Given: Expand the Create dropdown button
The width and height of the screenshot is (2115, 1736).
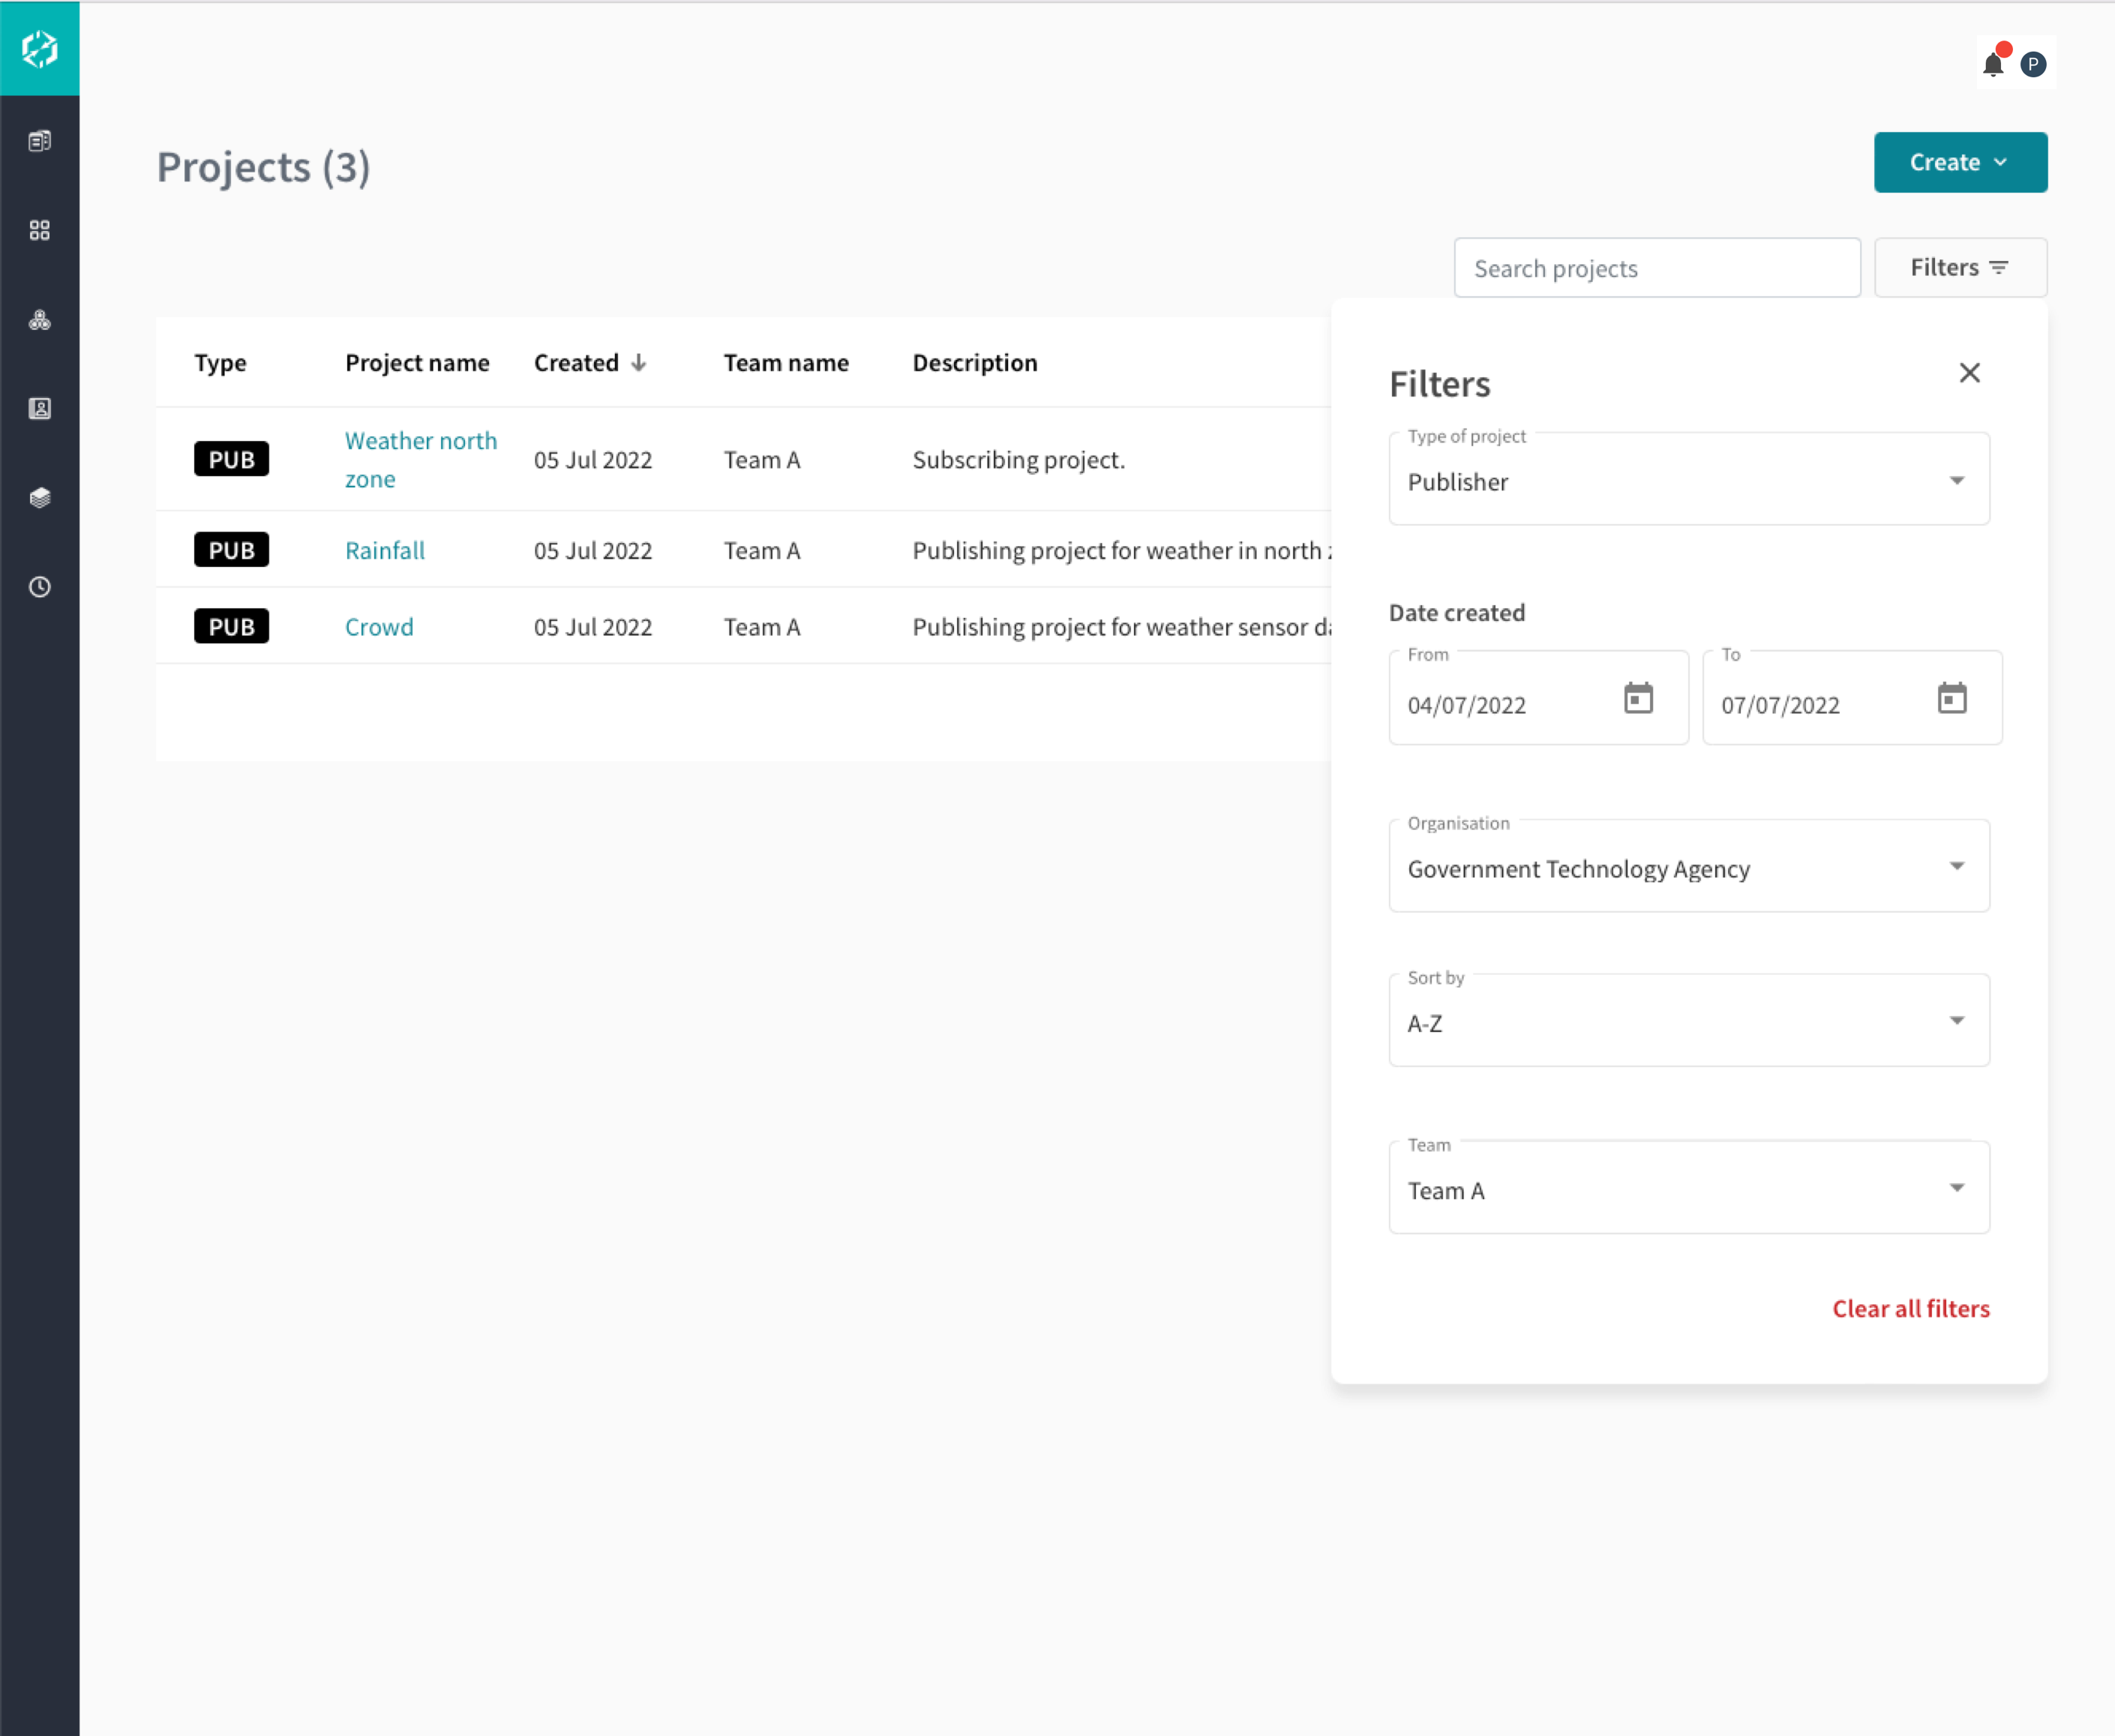Looking at the screenshot, I should pos(1960,162).
